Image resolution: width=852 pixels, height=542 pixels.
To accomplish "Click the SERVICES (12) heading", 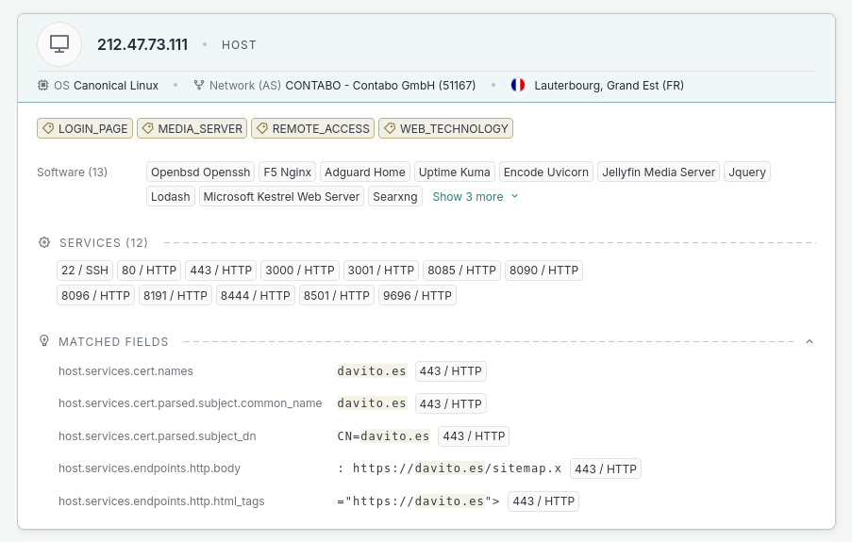I will click(x=104, y=243).
